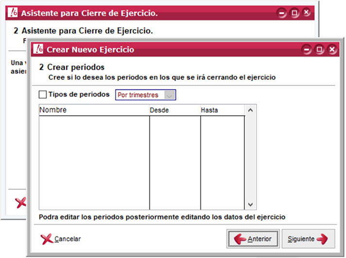Close the Asistente para Cierre de Ejercicio window
The width and height of the screenshot is (346, 258).
coord(307,12)
